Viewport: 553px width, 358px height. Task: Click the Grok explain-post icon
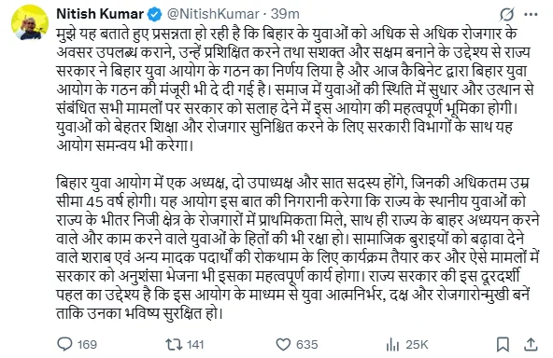[507, 14]
